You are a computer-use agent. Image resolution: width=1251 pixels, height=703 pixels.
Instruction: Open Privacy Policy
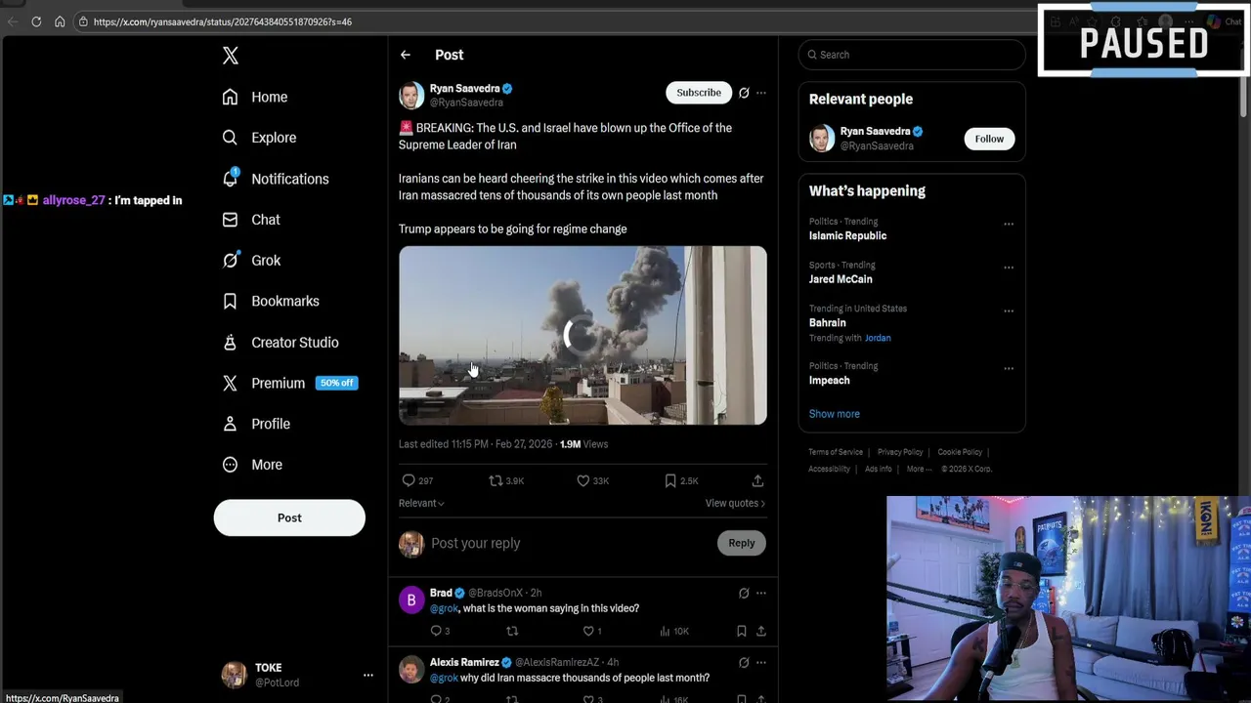(x=900, y=452)
